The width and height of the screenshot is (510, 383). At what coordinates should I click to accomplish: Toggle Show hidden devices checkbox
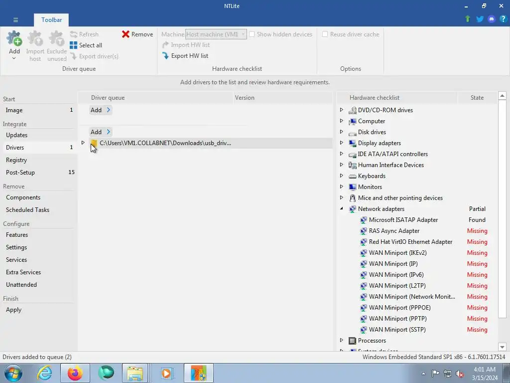(x=252, y=34)
